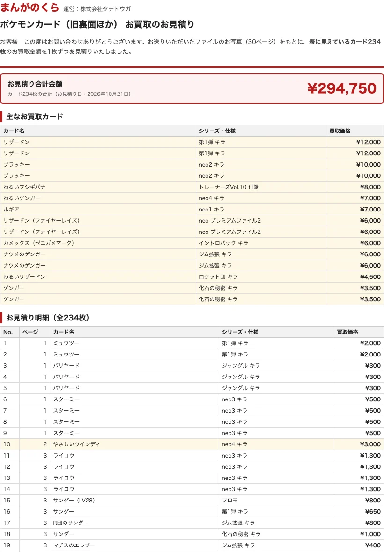The width and height of the screenshot is (384, 552).
Task: Click the 運営：株式会社タテドウガ text
Action: (97, 9)
